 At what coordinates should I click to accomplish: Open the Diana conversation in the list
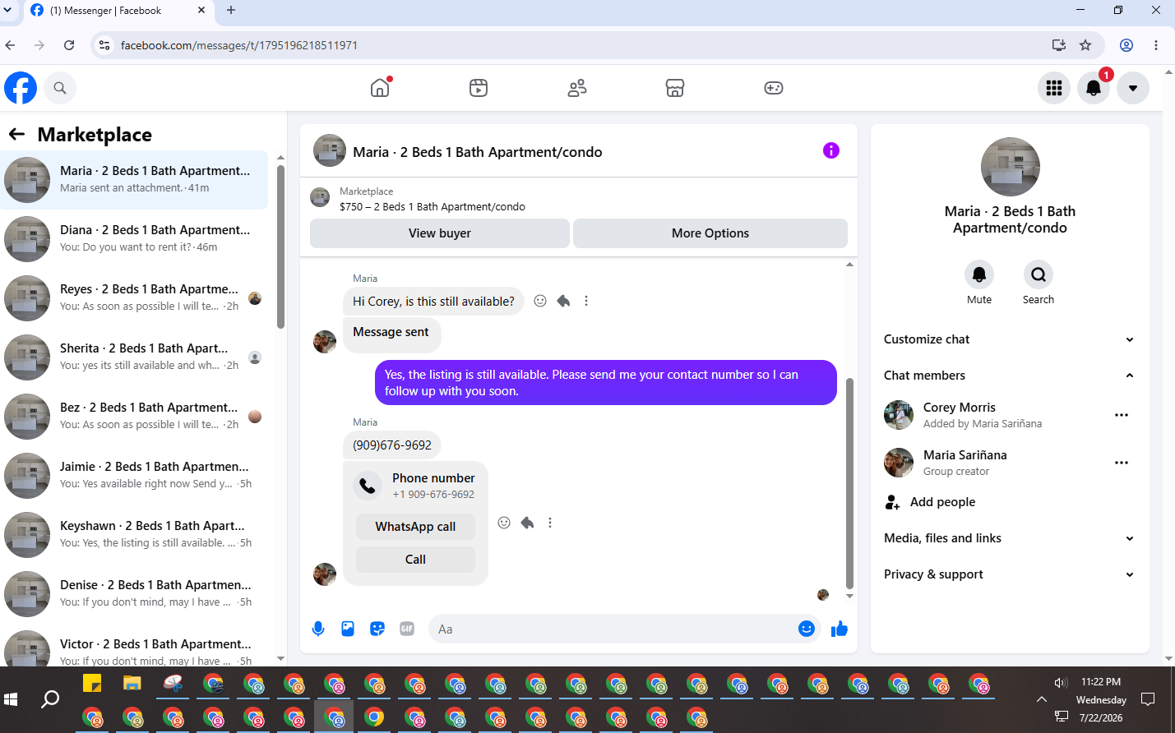(x=135, y=239)
